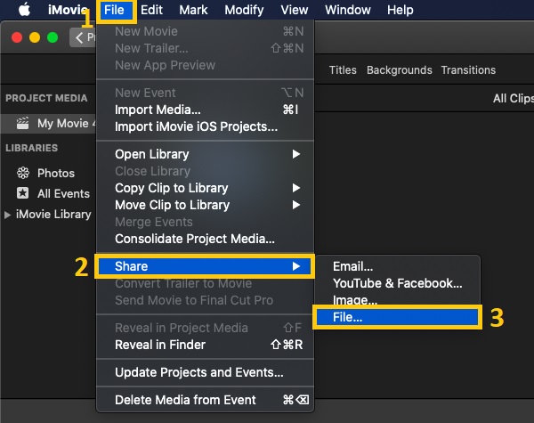The height and width of the screenshot is (423, 534).
Task: Click the LIBRARIES section header
Action: click(32, 148)
